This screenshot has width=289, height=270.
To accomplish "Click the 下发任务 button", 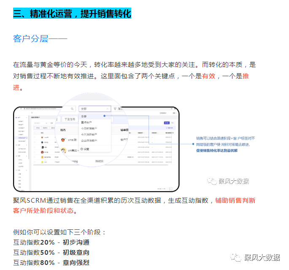I will 70,119.
